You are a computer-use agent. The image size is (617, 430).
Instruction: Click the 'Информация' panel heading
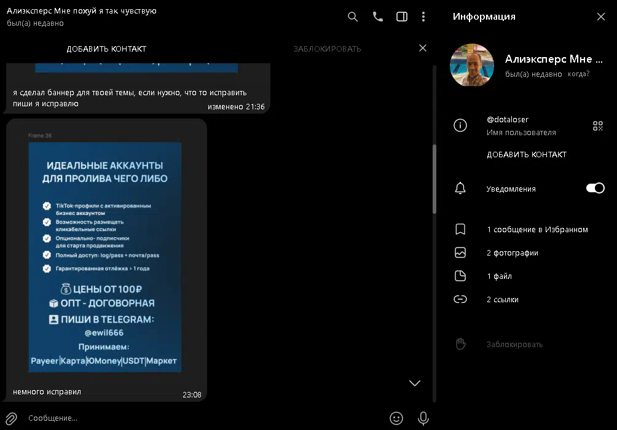(484, 17)
